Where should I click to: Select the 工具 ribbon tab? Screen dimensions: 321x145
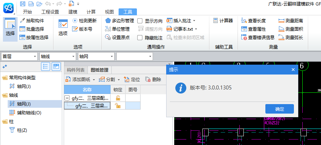[x=128, y=12]
